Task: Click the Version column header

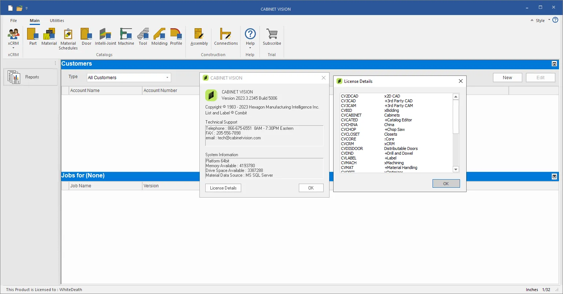Action: coord(171,186)
